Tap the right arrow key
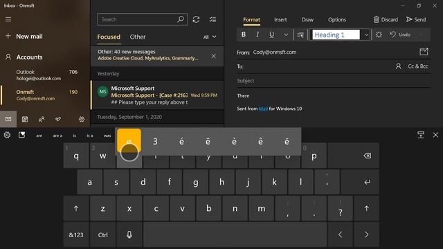This screenshot has height=249, width=443. pyautogui.click(x=366, y=235)
